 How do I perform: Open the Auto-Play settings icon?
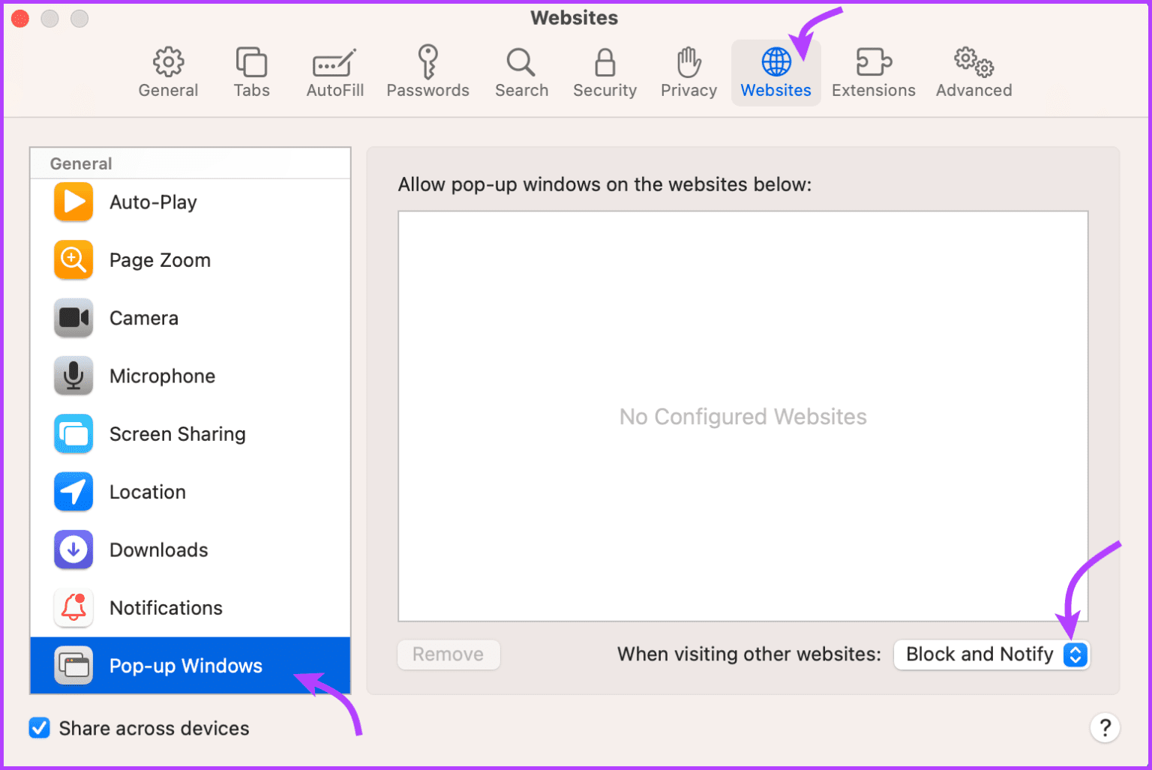click(73, 202)
